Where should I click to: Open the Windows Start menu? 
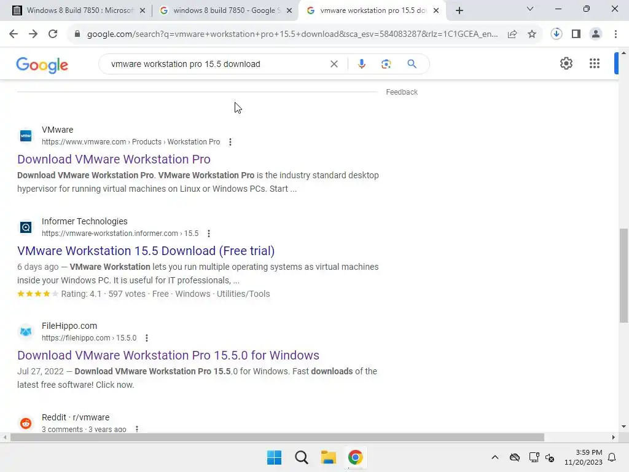point(275,457)
